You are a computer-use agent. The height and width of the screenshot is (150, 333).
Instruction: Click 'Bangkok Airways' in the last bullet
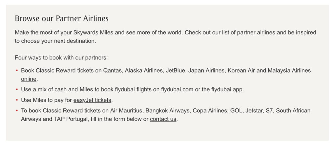tap(167, 111)
